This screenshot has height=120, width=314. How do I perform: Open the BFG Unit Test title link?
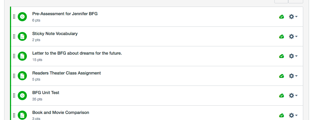(x=46, y=93)
